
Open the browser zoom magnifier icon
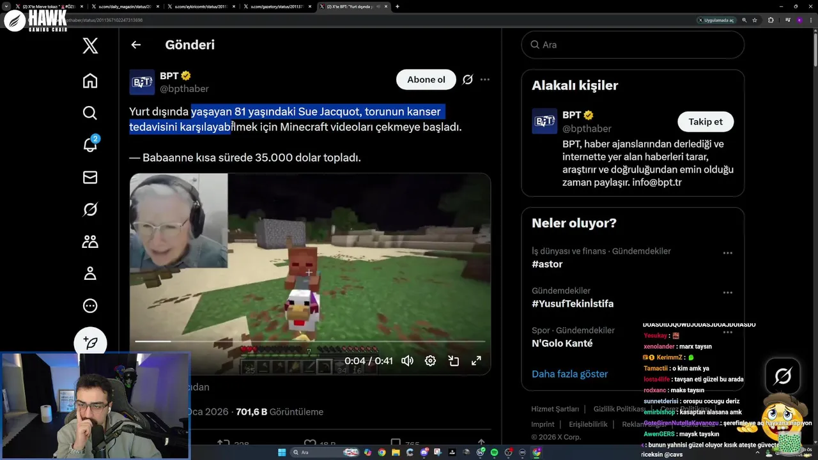point(745,20)
